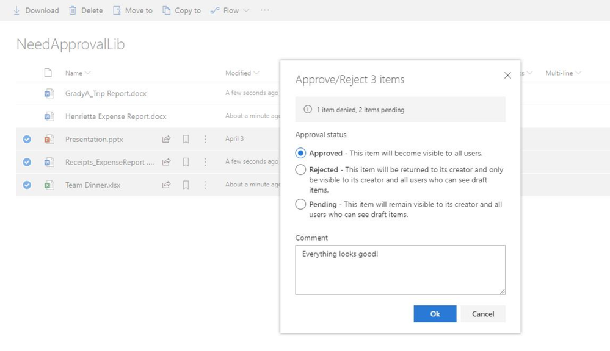The image size is (610, 351).
Task: Open Receipts_ExpenseReport file
Action: 109,162
